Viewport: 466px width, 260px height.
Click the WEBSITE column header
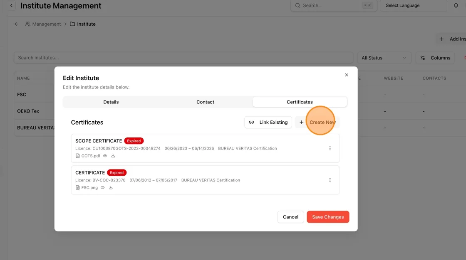(393, 78)
